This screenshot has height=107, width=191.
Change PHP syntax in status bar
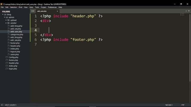pyautogui.click(x=183, y=105)
